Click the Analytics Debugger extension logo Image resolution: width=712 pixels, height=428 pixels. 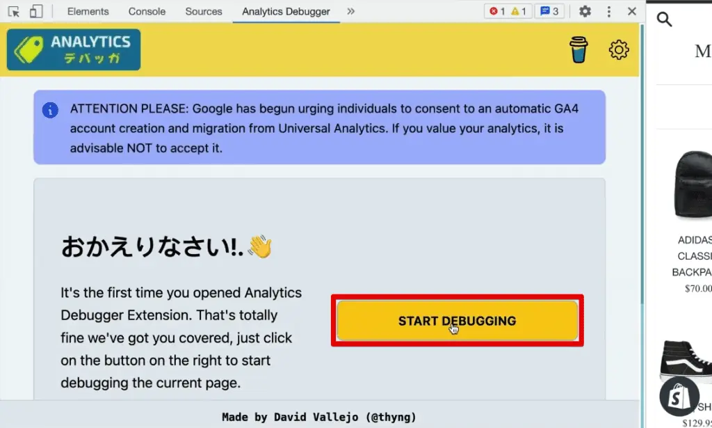coord(73,49)
